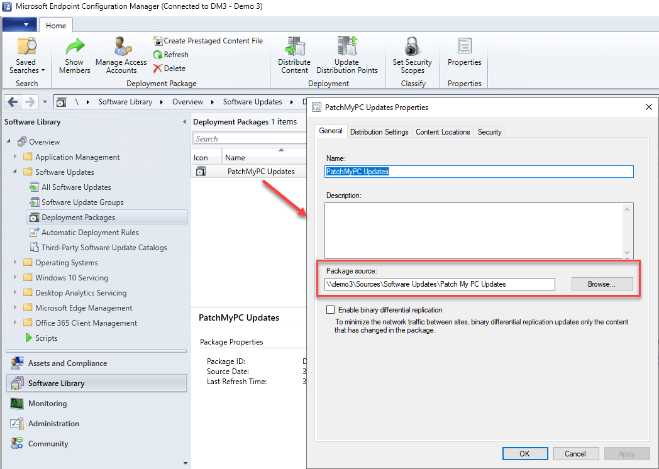The image size is (659, 469).
Task: Expand the Application Management folder
Action: point(15,157)
